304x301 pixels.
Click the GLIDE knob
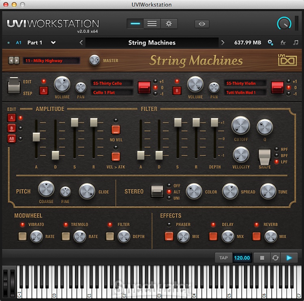pyautogui.click(x=87, y=191)
